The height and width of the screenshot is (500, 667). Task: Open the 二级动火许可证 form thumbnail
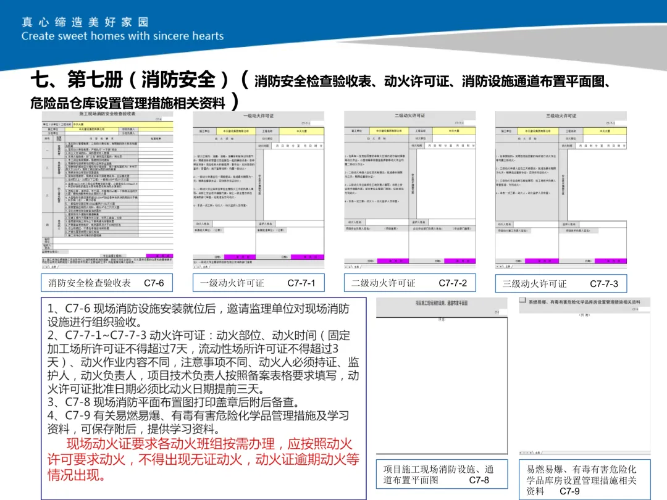click(x=409, y=190)
